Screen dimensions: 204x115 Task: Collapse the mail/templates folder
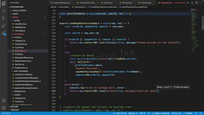tap(28, 71)
